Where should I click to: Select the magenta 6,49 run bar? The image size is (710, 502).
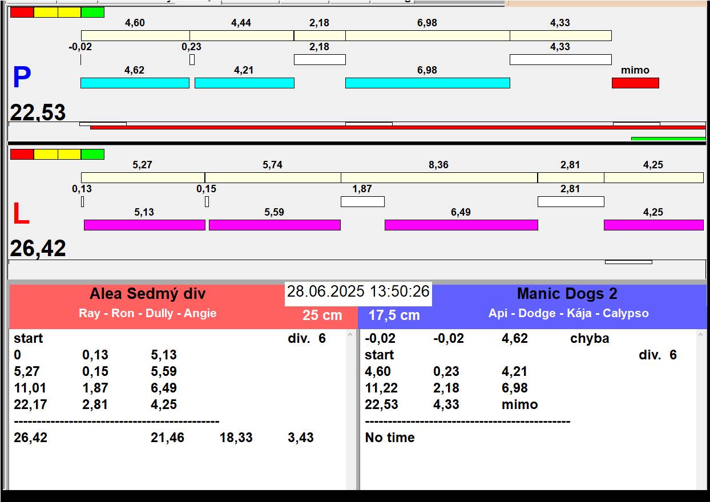[x=461, y=225]
